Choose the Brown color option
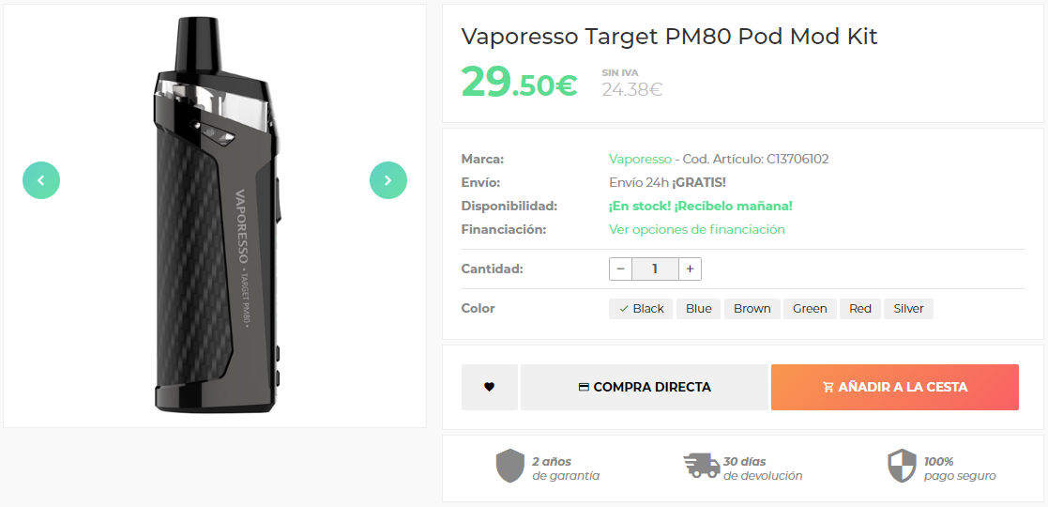 (752, 309)
